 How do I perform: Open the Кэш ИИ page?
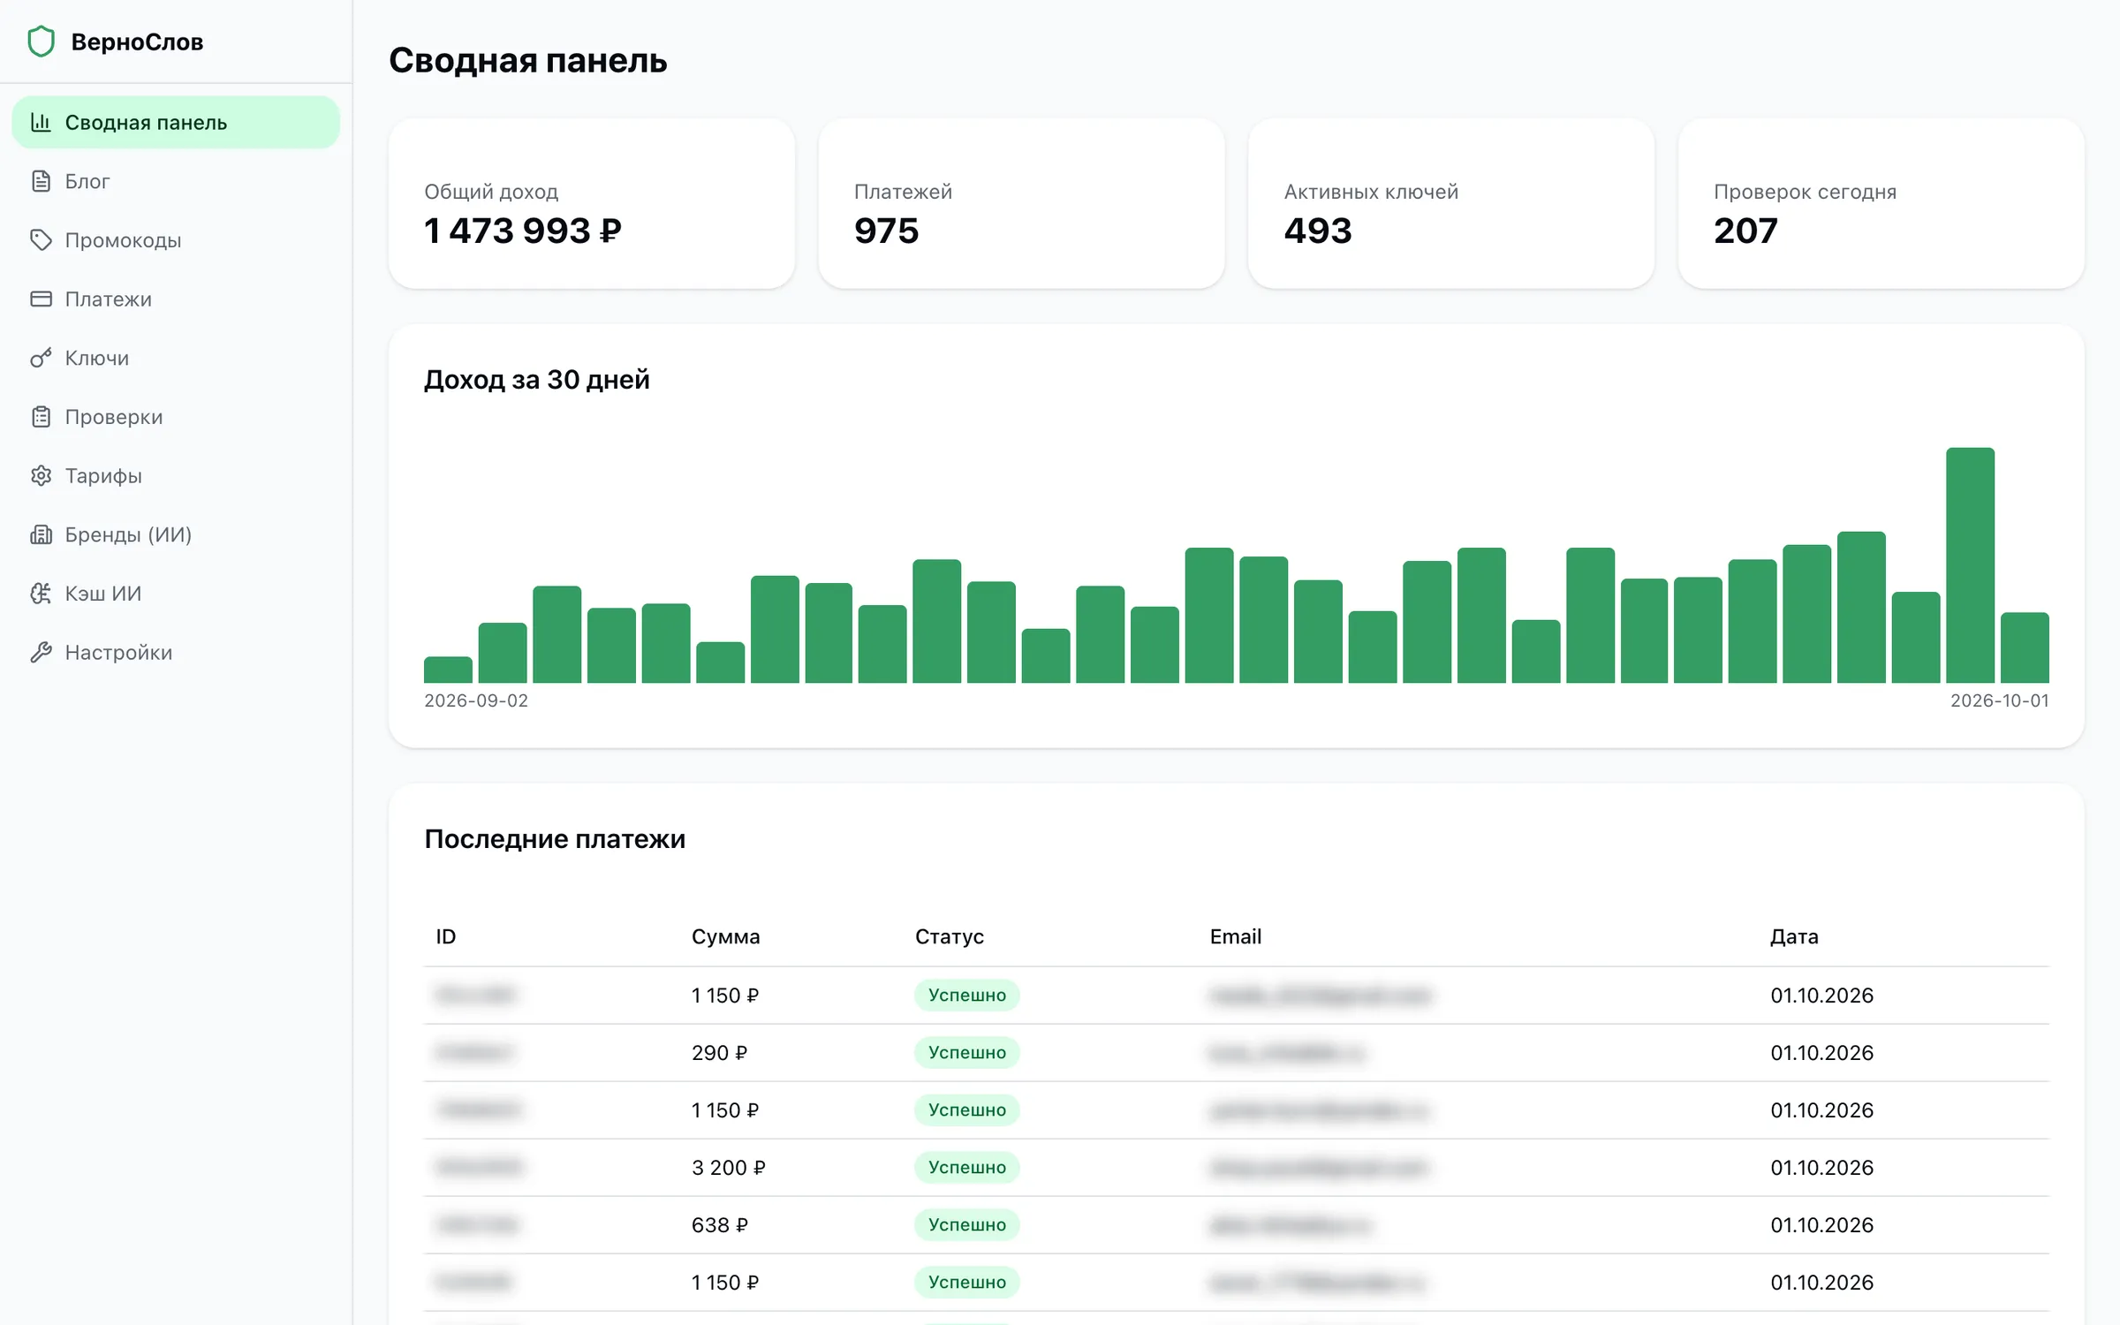click(x=176, y=594)
